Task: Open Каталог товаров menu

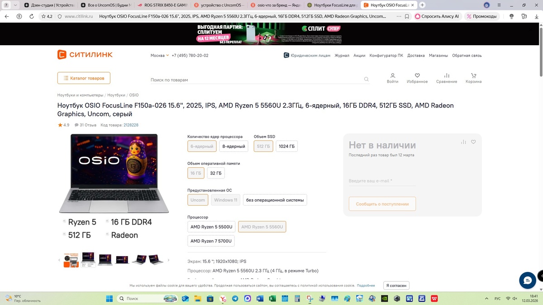Action: coord(84,78)
